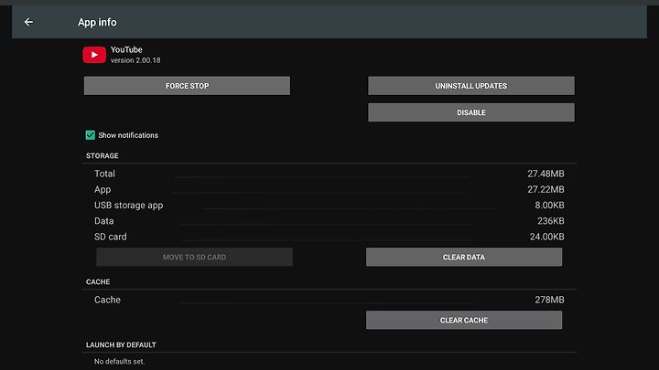
Task: Force stop the YouTube app
Action: tap(187, 86)
